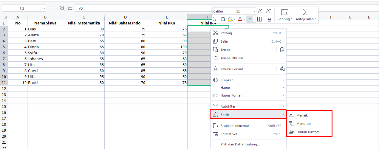Viewport: 379px width, 149px height.
Task: Select row 12 header
Action: [x=4, y=89]
